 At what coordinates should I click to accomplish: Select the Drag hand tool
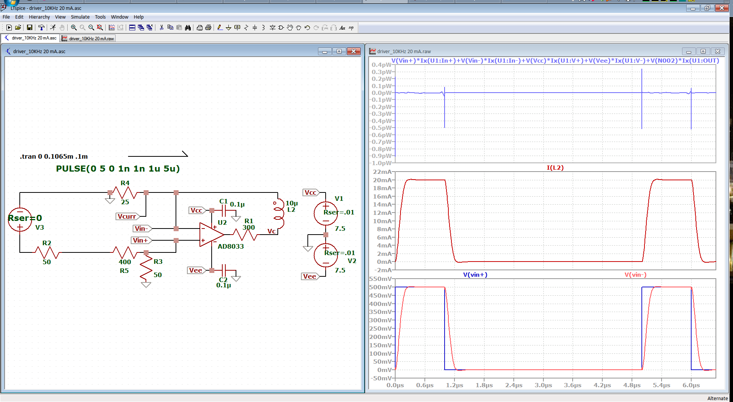click(299, 27)
